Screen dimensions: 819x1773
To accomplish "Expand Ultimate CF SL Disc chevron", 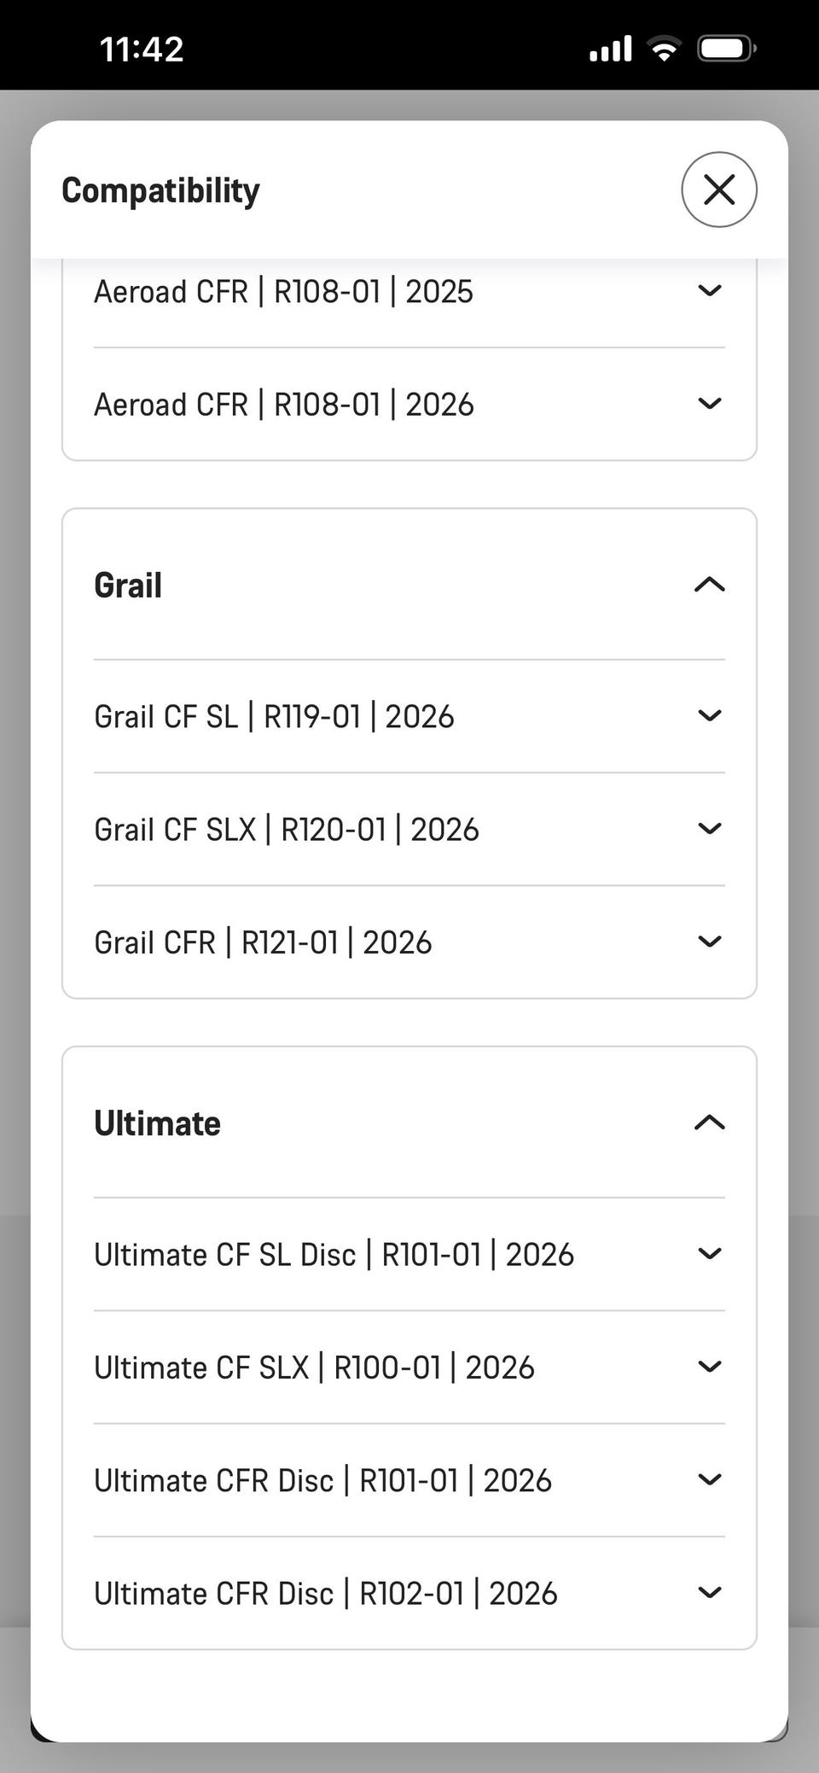I will [x=709, y=1254].
